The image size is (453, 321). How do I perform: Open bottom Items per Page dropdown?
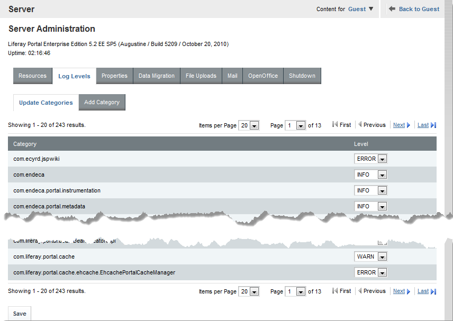tap(249, 291)
